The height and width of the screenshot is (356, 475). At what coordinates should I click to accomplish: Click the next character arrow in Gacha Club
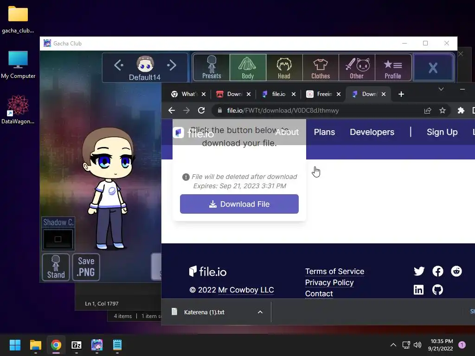[172, 65]
